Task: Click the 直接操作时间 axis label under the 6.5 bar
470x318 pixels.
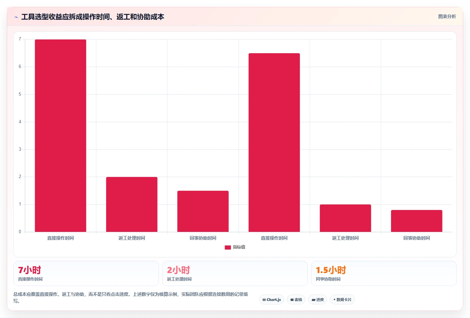Action: (x=274, y=238)
